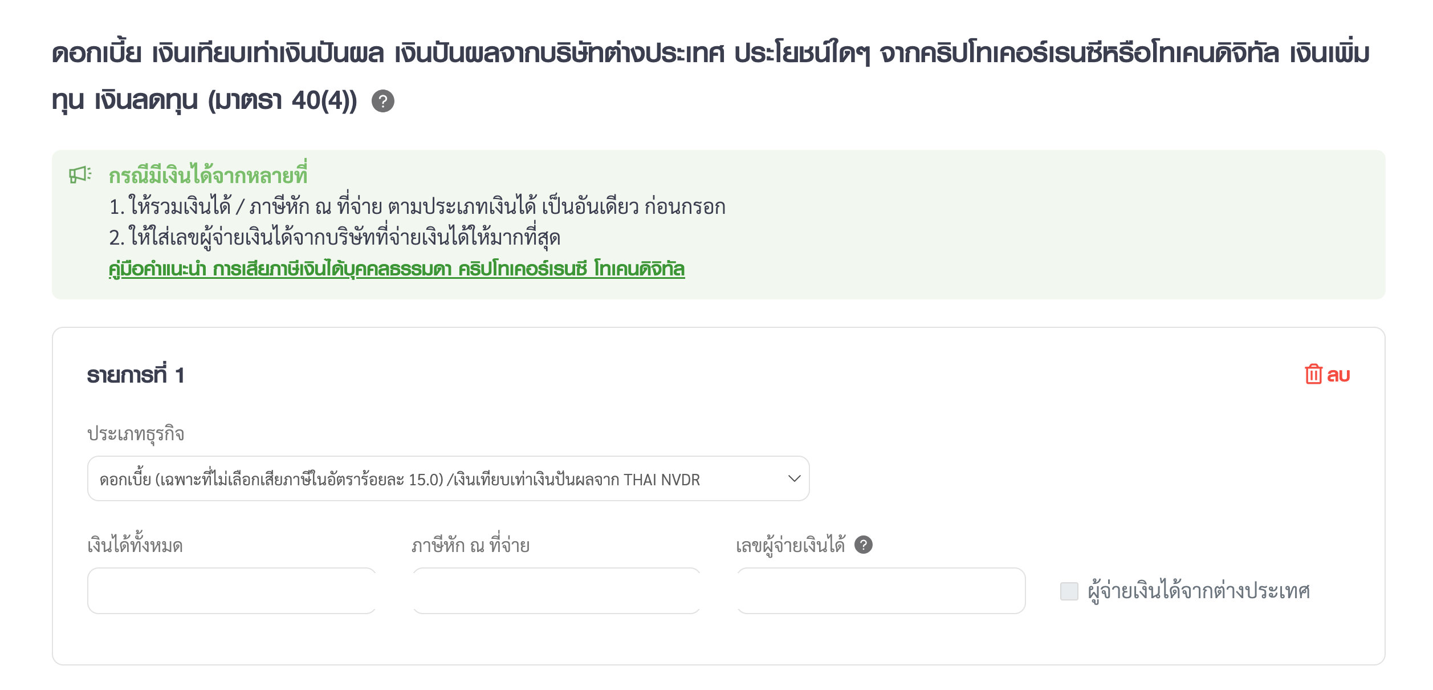Focus the เลขผู้จ่ายเงินได้ input field
Image resolution: width=1433 pixels, height=690 pixels.
coord(881,591)
